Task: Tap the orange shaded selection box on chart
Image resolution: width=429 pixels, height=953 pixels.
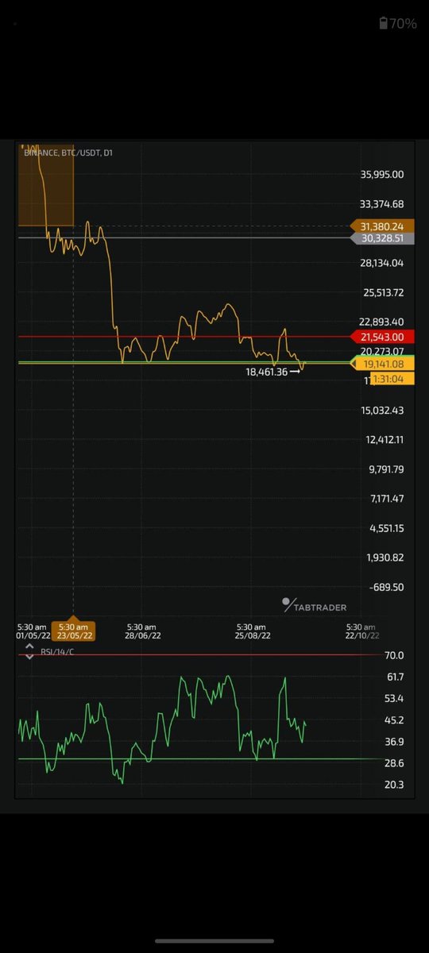Action: [46, 185]
